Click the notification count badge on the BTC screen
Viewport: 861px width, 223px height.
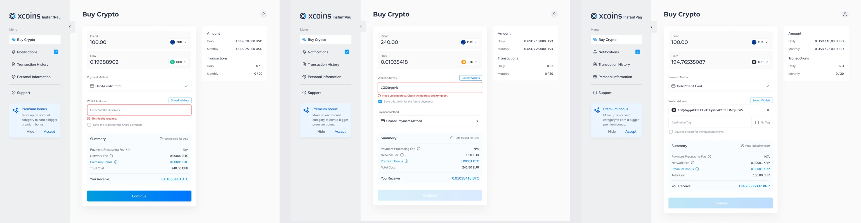[x=347, y=52]
